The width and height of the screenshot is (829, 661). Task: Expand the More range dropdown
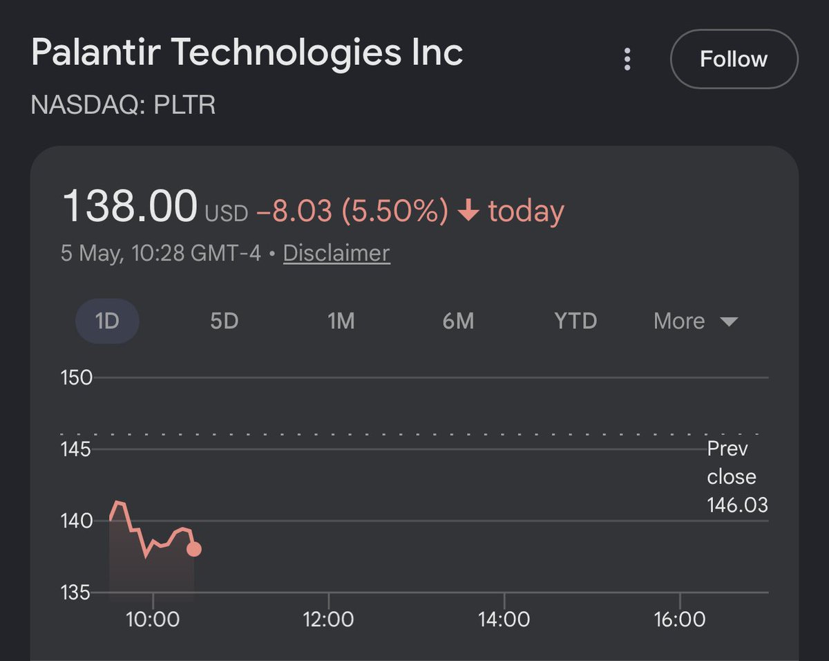696,322
